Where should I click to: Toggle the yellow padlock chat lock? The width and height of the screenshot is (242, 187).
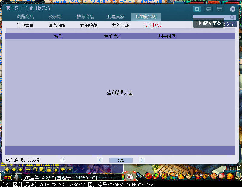point(49,170)
